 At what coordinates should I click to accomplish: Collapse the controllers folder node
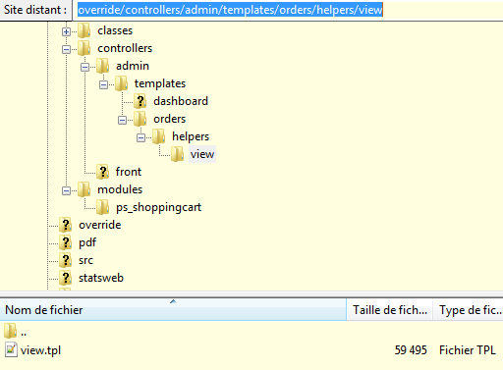pyautogui.click(x=66, y=49)
